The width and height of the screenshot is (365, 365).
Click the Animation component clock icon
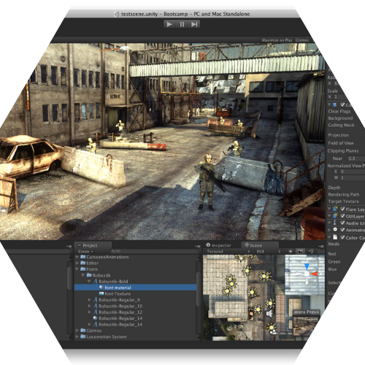[x=335, y=229]
